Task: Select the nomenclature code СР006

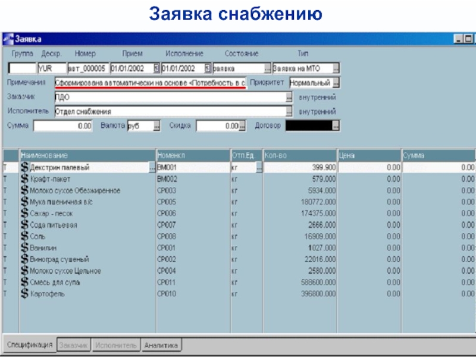Action: coord(167,214)
